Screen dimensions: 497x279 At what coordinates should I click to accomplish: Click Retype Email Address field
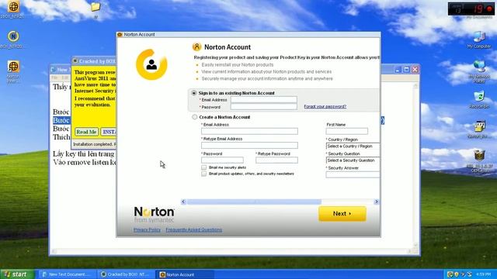pos(249,145)
